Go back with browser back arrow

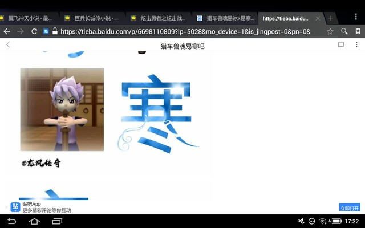click(x=7, y=31)
